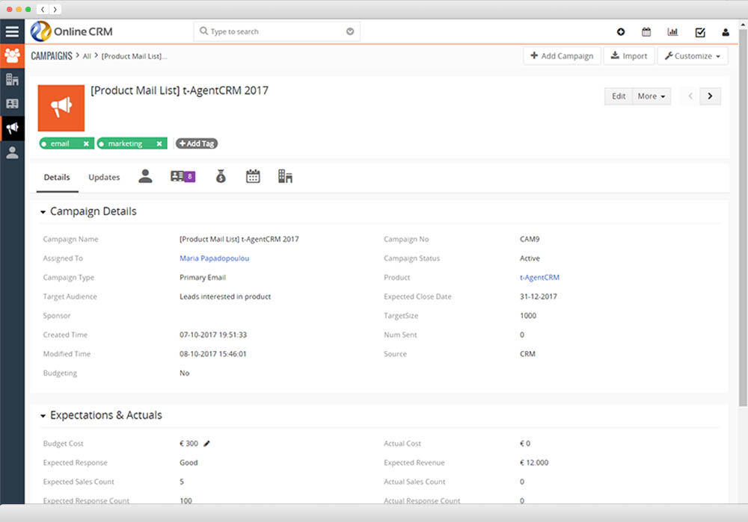This screenshot has height=522, width=748.
Task: Click the Campaign No value CAM9
Action: (530, 239)
